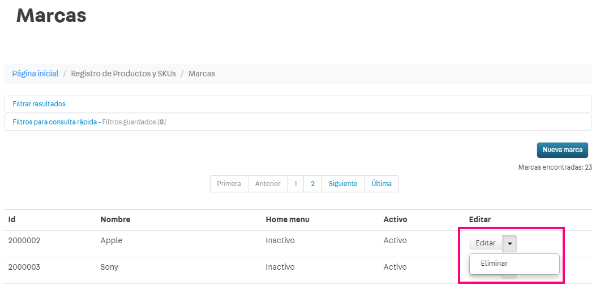Click the Editar column header

tap(480, 219)
